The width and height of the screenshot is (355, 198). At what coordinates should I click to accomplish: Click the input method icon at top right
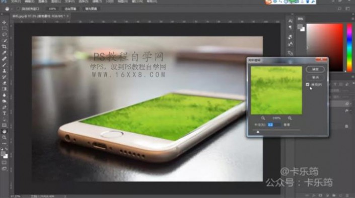268,2
